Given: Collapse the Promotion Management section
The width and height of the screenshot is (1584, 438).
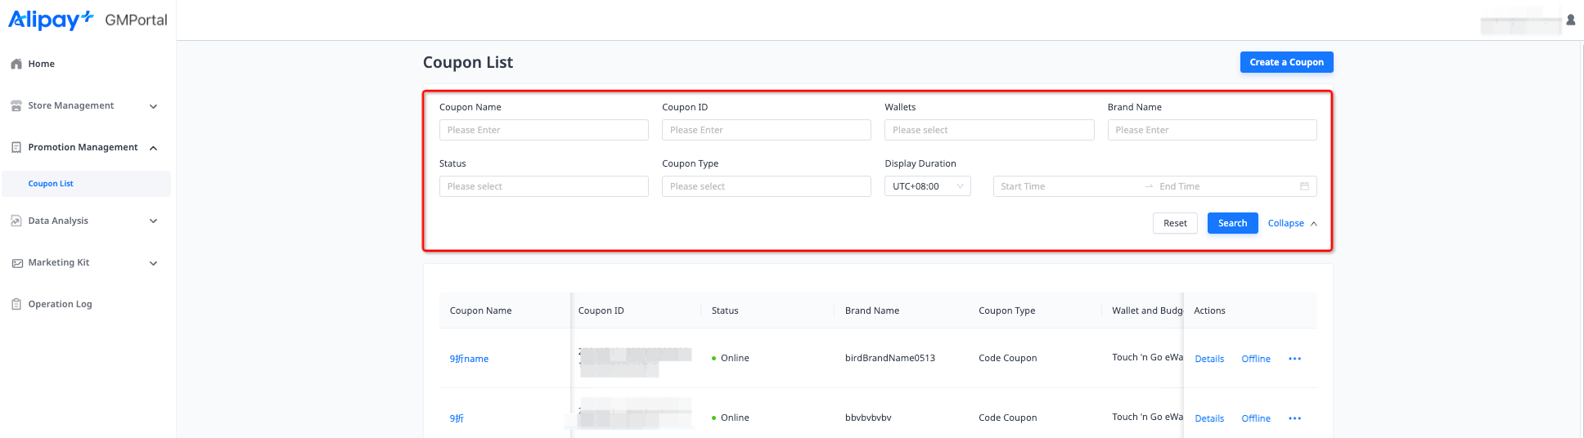Looking at the screenshot, I should [153, 148].
